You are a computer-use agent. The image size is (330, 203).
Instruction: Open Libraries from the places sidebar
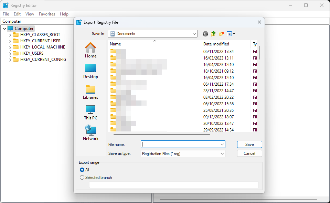[91, 92]
